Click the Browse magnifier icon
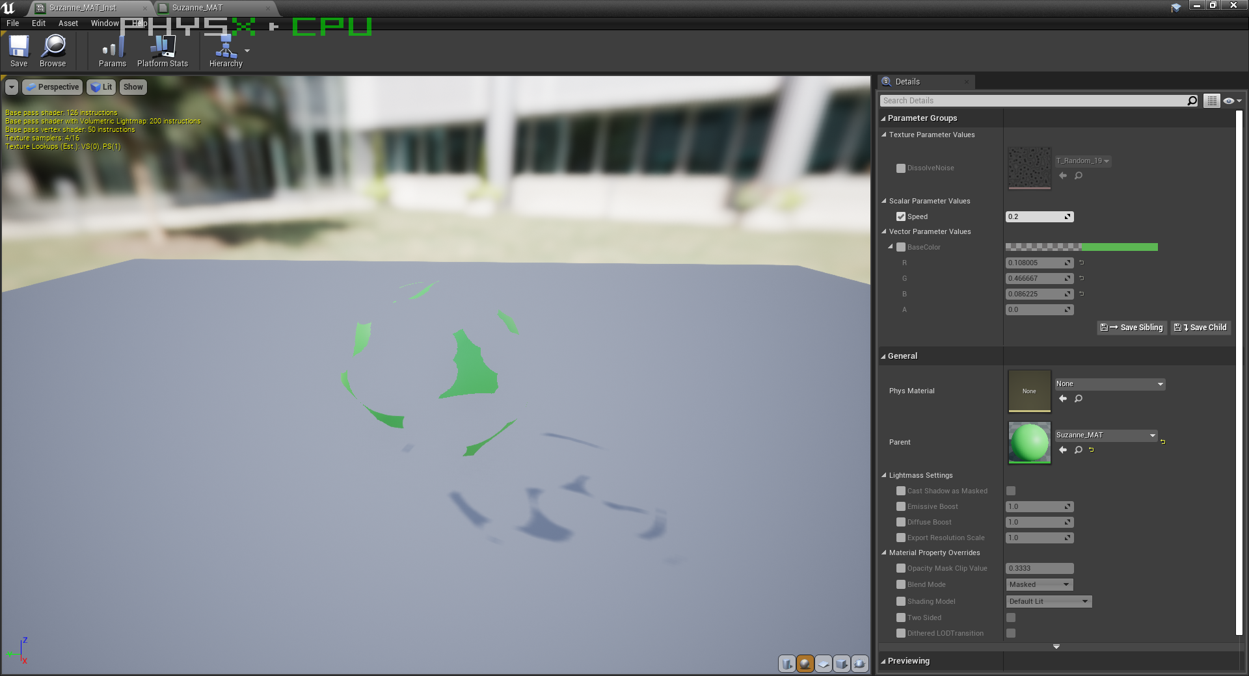The image size is (1249, 676). click(53, 51)
